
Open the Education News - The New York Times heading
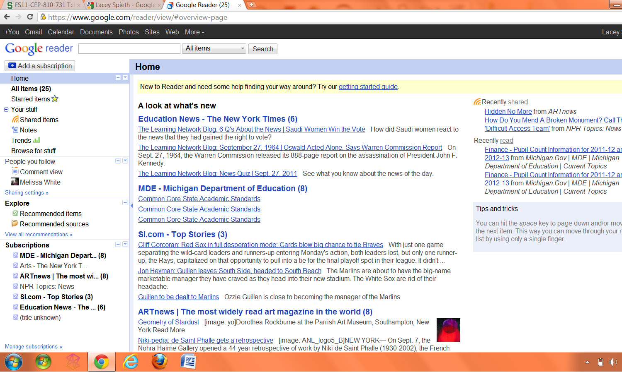pyautogui.click(x=218, y=119)
